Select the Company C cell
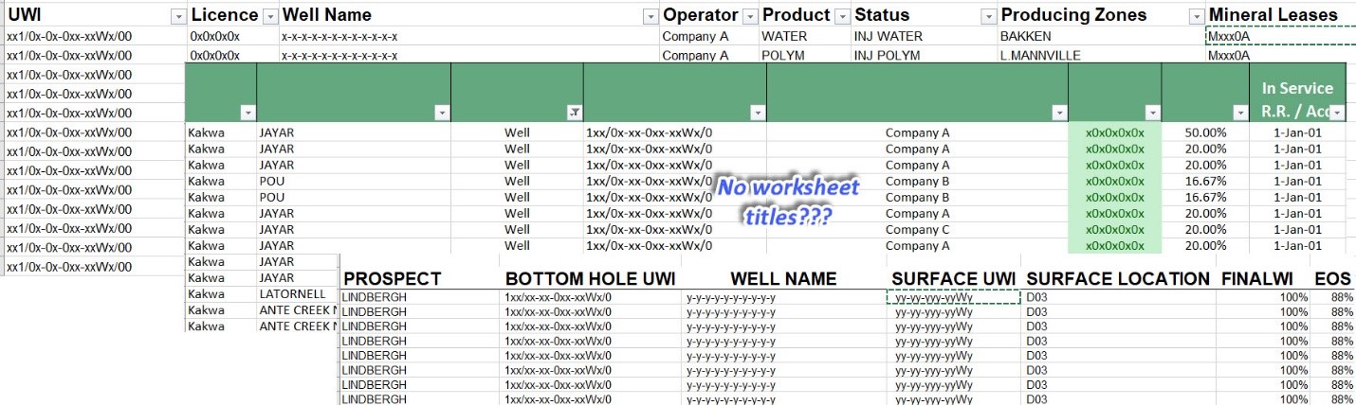The width and height of the screenshot is (1356, 405). click(x=917, y=230)
